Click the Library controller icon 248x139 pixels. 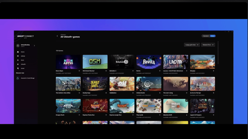[18, 56]
